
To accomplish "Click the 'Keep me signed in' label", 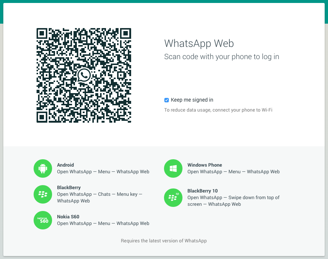I will coord(192,100).
